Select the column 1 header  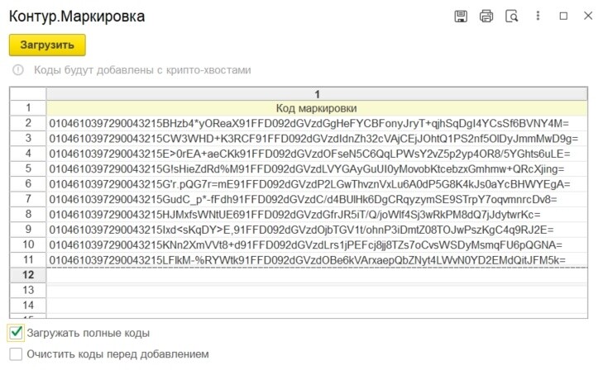(x=317, y=94)
